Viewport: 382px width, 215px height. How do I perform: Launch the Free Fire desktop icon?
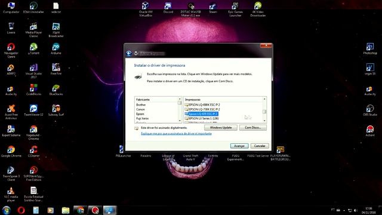pos(56,69)
